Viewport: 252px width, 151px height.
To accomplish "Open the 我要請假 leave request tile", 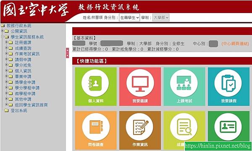I will coord(228,87).
